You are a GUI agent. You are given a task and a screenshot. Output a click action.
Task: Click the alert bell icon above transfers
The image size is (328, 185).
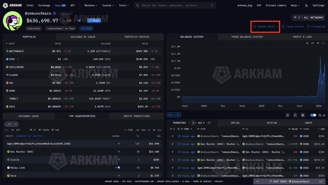[x=288, y=115]
